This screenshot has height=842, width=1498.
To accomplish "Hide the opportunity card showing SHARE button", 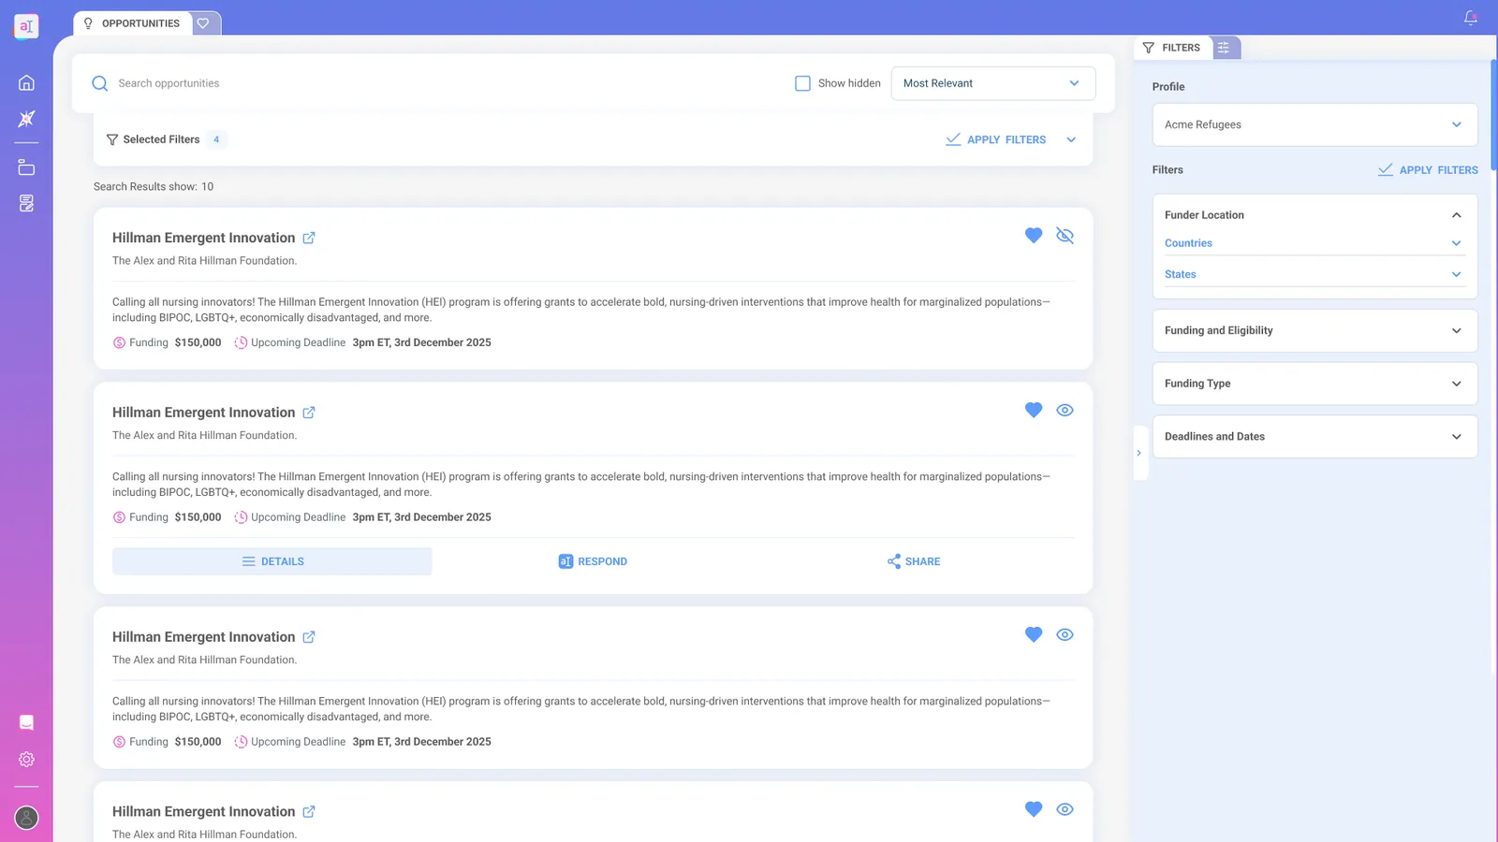I will (x=1065, y=410).
